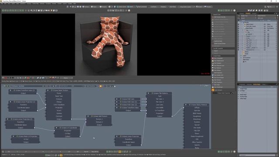Expand Morph Maps in the lists panel

(x=239, y=95)
